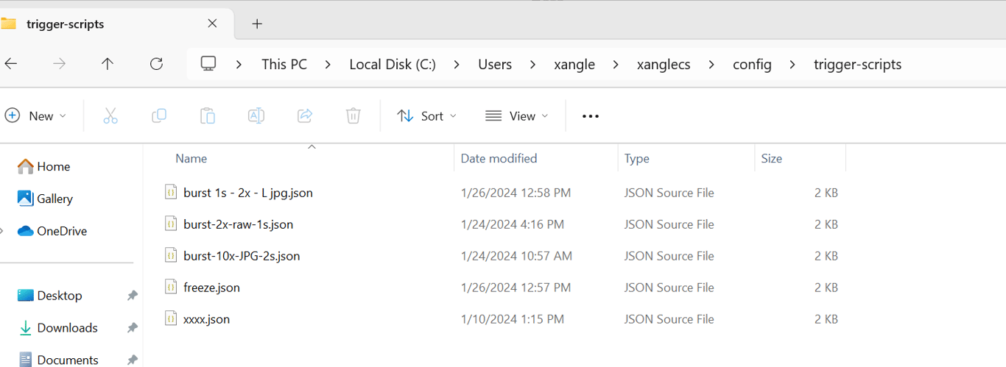Screen dimensions: 1006x367
Task: Go up one folder level
Action: pyautogui.click(x=108, y=64)
